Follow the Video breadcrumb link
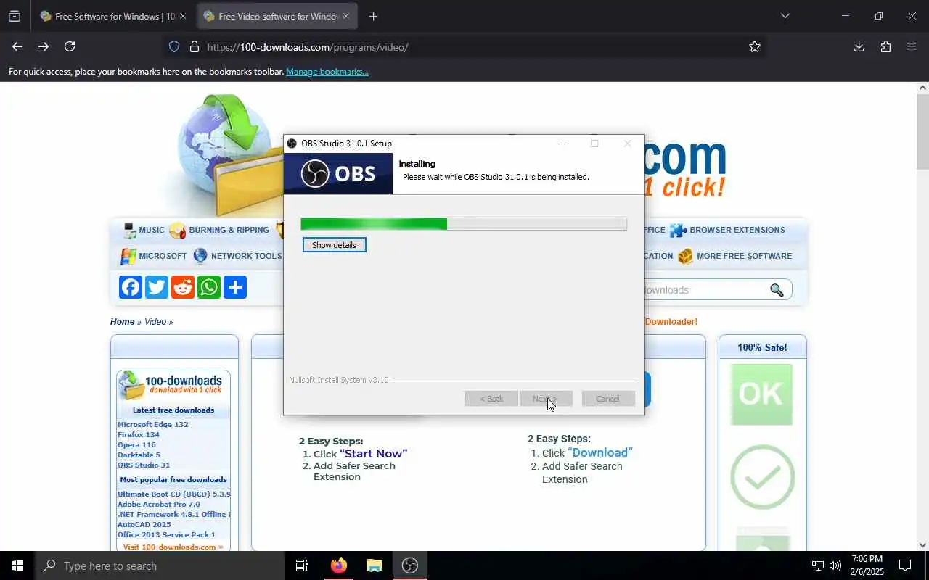Viewport: 929px width, 580px height. (x=155, y=322)
